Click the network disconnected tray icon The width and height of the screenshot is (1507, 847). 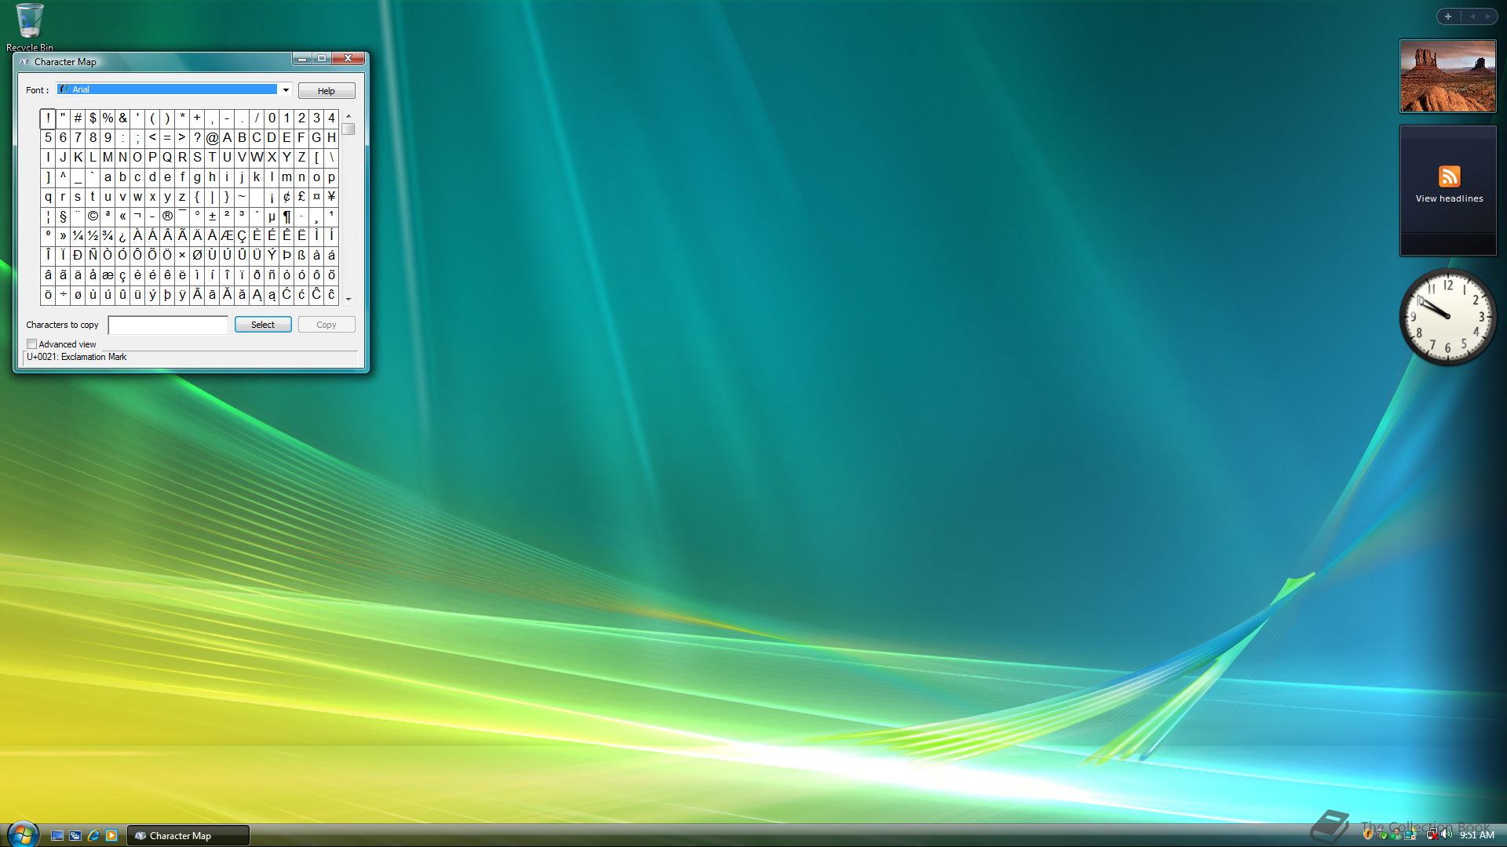[1432, 834]
